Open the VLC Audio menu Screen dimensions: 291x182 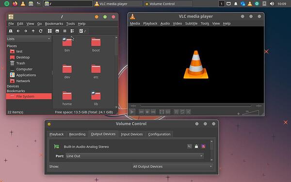pyautogui.click(x=165, y=24)
